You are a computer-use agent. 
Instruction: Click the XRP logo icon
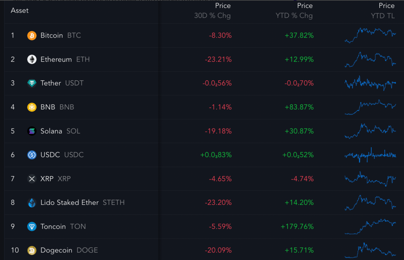pyautogui.click(x=32, y=179)
